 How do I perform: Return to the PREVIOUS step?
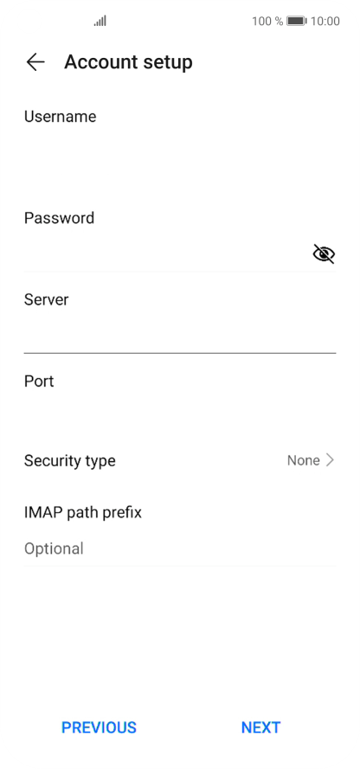pos(99,727)
